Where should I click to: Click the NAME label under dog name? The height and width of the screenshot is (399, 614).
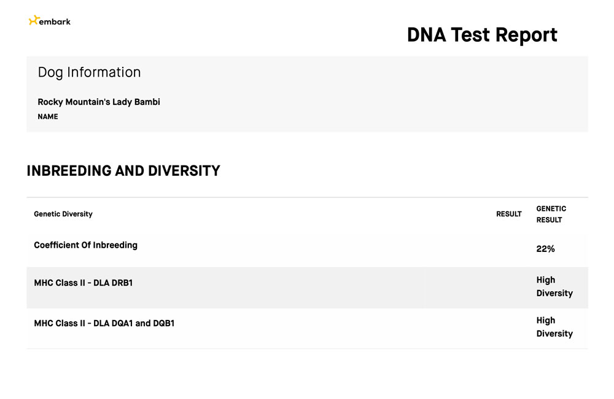pyautogui.click(x=48, y=116)
